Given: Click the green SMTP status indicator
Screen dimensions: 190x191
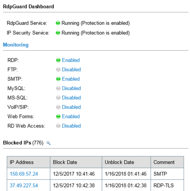Looking at the screenshot, I should pos(58,79).
